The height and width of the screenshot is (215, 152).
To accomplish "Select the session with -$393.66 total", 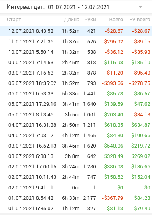I will [76, 83].
